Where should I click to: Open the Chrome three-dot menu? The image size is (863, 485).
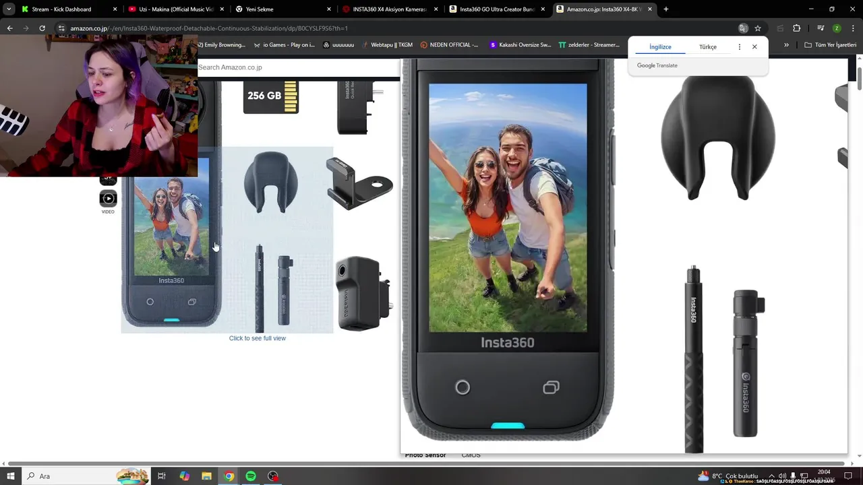pos(853,28)
